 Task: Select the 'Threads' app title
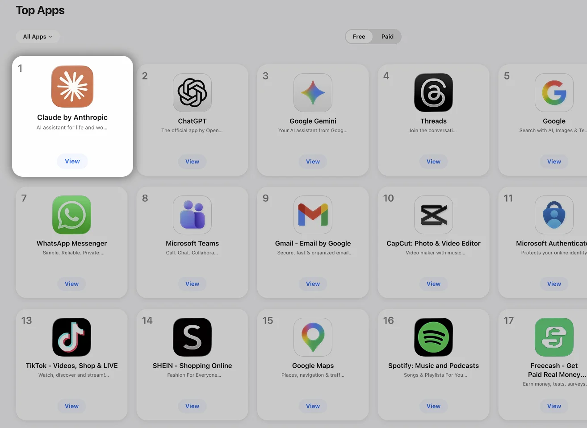pyautogui.click(x=433, y=121)
